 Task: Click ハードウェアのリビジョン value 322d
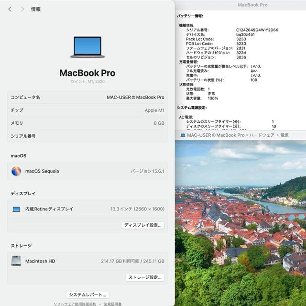[x=241, y=53]
